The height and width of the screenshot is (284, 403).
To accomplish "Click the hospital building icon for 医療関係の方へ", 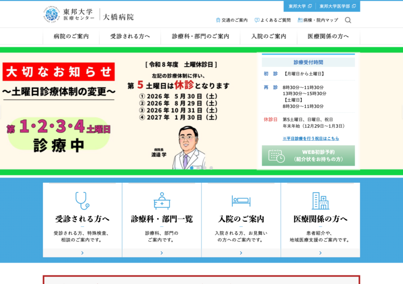I will pyautogui.click(x=320, y=201).
